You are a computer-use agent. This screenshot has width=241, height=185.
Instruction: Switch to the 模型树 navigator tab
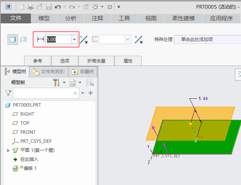15,72
